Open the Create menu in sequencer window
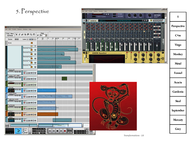 (x=14, y=29)
